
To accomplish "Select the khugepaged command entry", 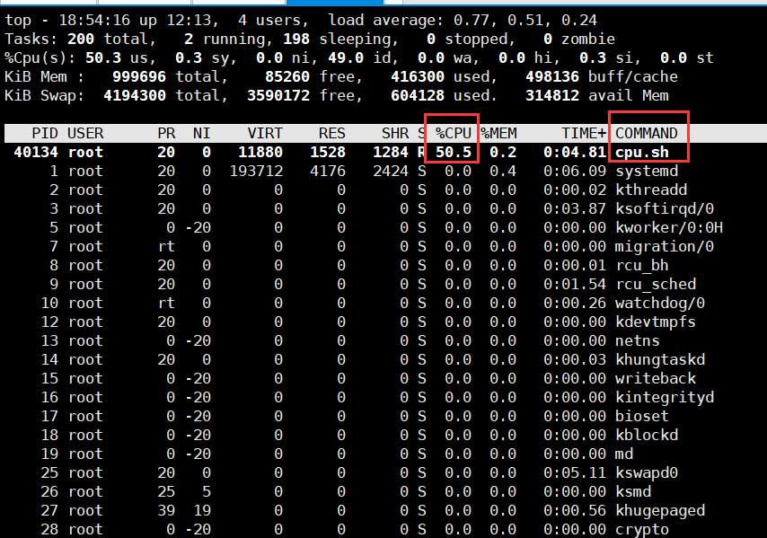I will click(x=660, y=511).
